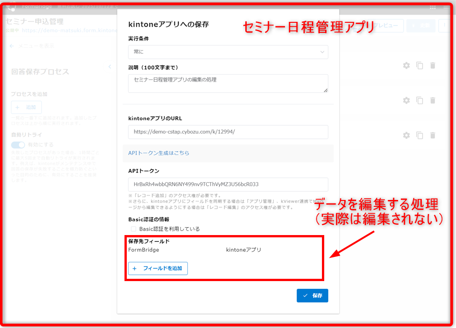Click the kintoneアプリのURL input field
The width and height of the screenshot is (456, 328).
click(228, 132)
